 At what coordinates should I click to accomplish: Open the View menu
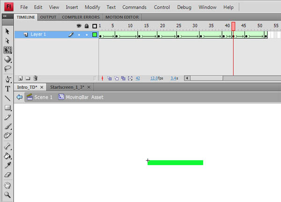(54, 7)
